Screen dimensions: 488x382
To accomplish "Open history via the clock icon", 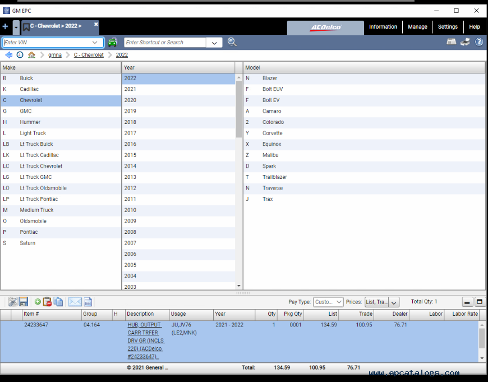I will (x=20, y=55).
